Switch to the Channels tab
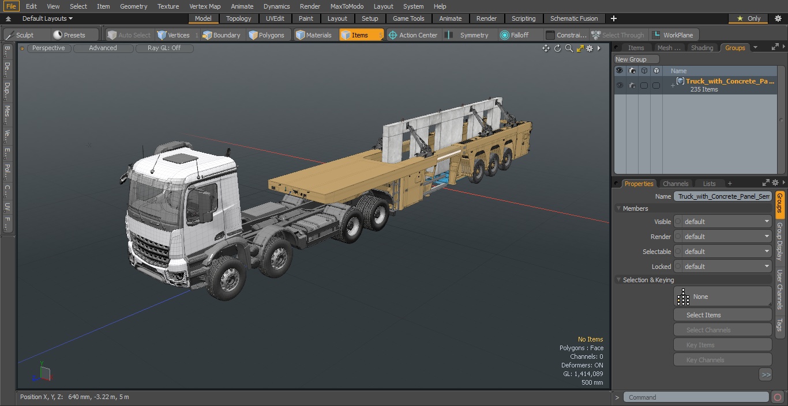Viewport: 788px width, 406px height. pyautogui.click(x=676, y=184)
